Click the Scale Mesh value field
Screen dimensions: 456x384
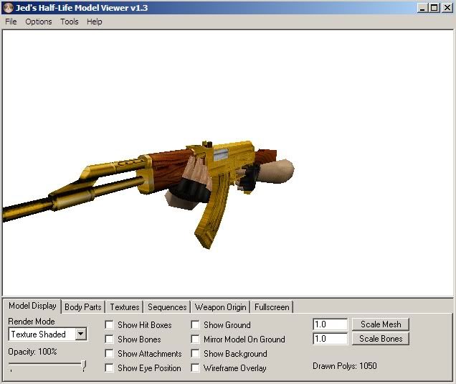pos(330,324)
